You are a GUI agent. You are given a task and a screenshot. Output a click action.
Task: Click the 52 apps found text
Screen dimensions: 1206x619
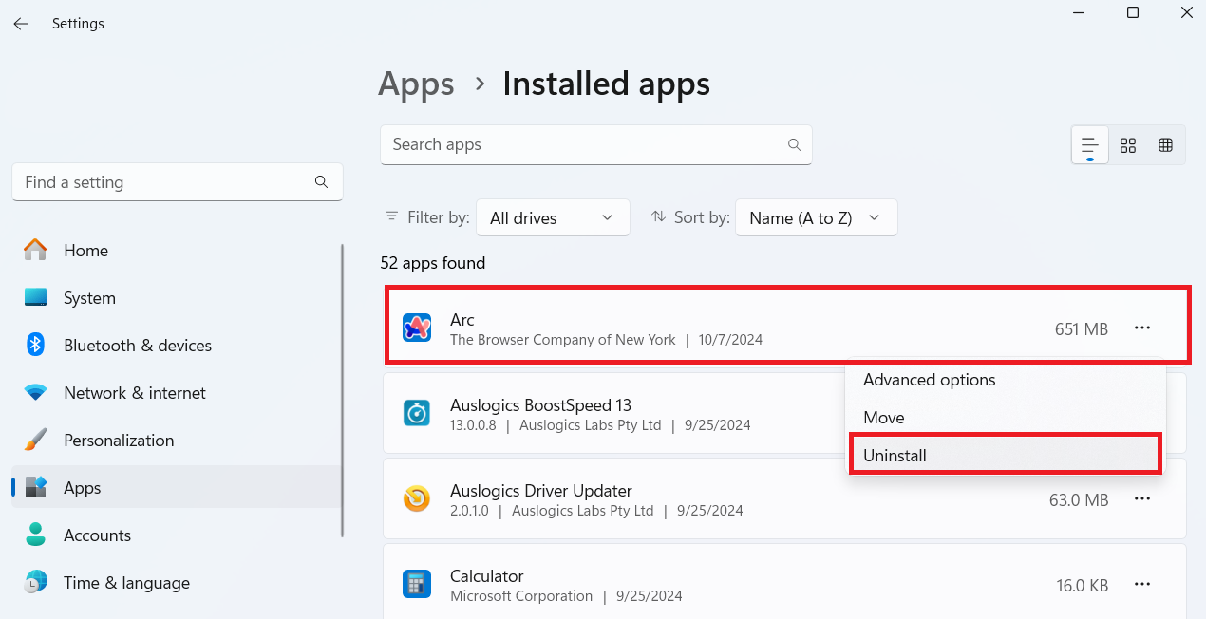click(433, 263)
